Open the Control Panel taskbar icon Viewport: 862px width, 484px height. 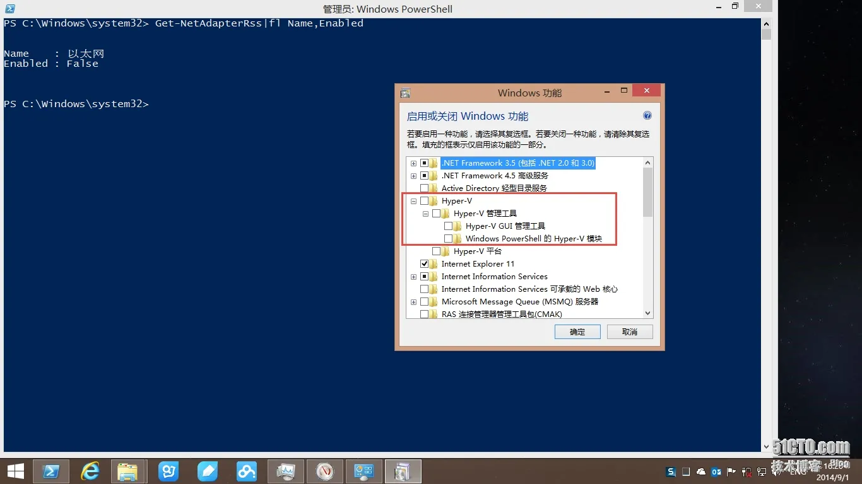pyautogui.click(x=364, y=471)
